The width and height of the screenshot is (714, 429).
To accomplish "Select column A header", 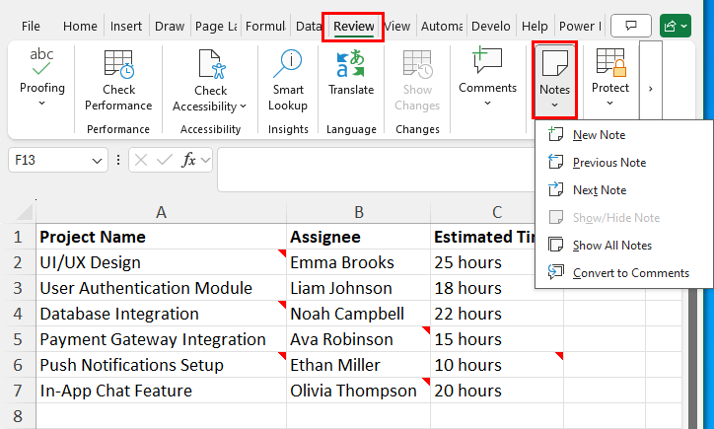I will click(x=161, y=212).
